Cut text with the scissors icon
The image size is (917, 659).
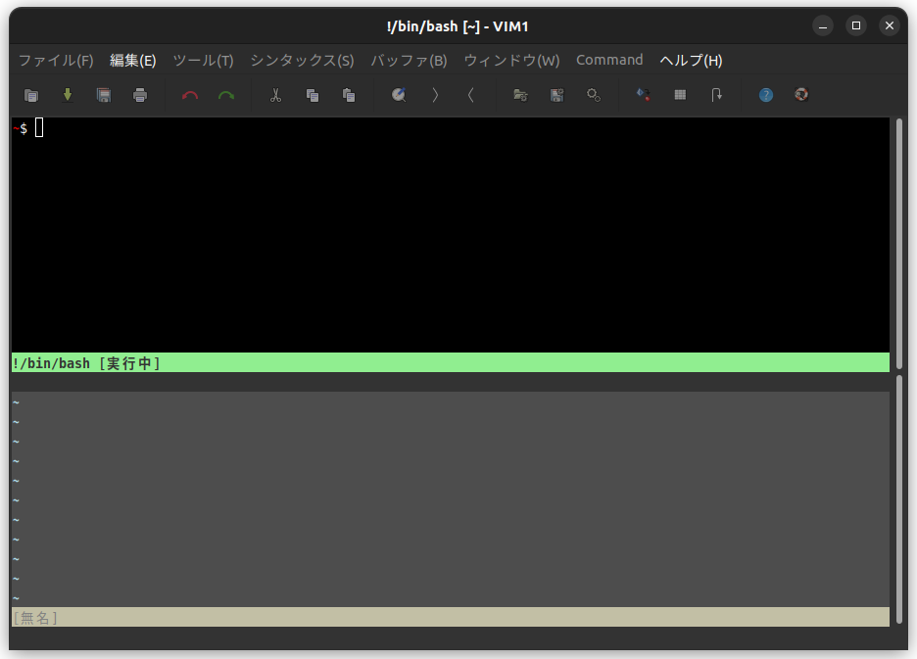pos(275,95)
